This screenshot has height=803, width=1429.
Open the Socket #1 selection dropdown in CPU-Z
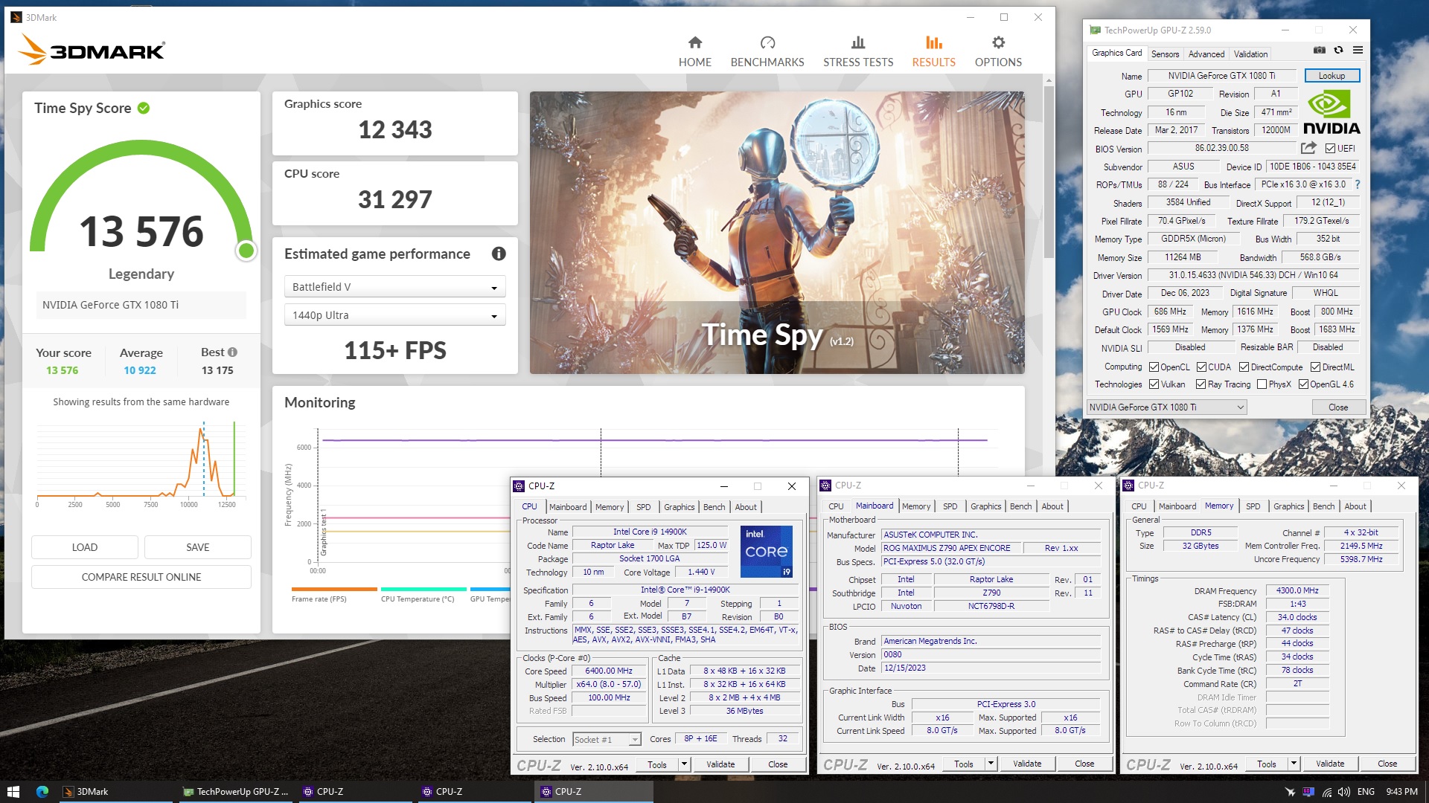pyautogui.click(x=607, y=739)
